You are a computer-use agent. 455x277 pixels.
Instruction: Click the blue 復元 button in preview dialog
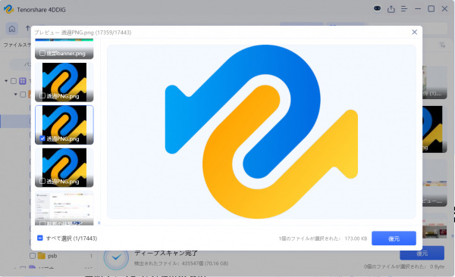(394, 238)
